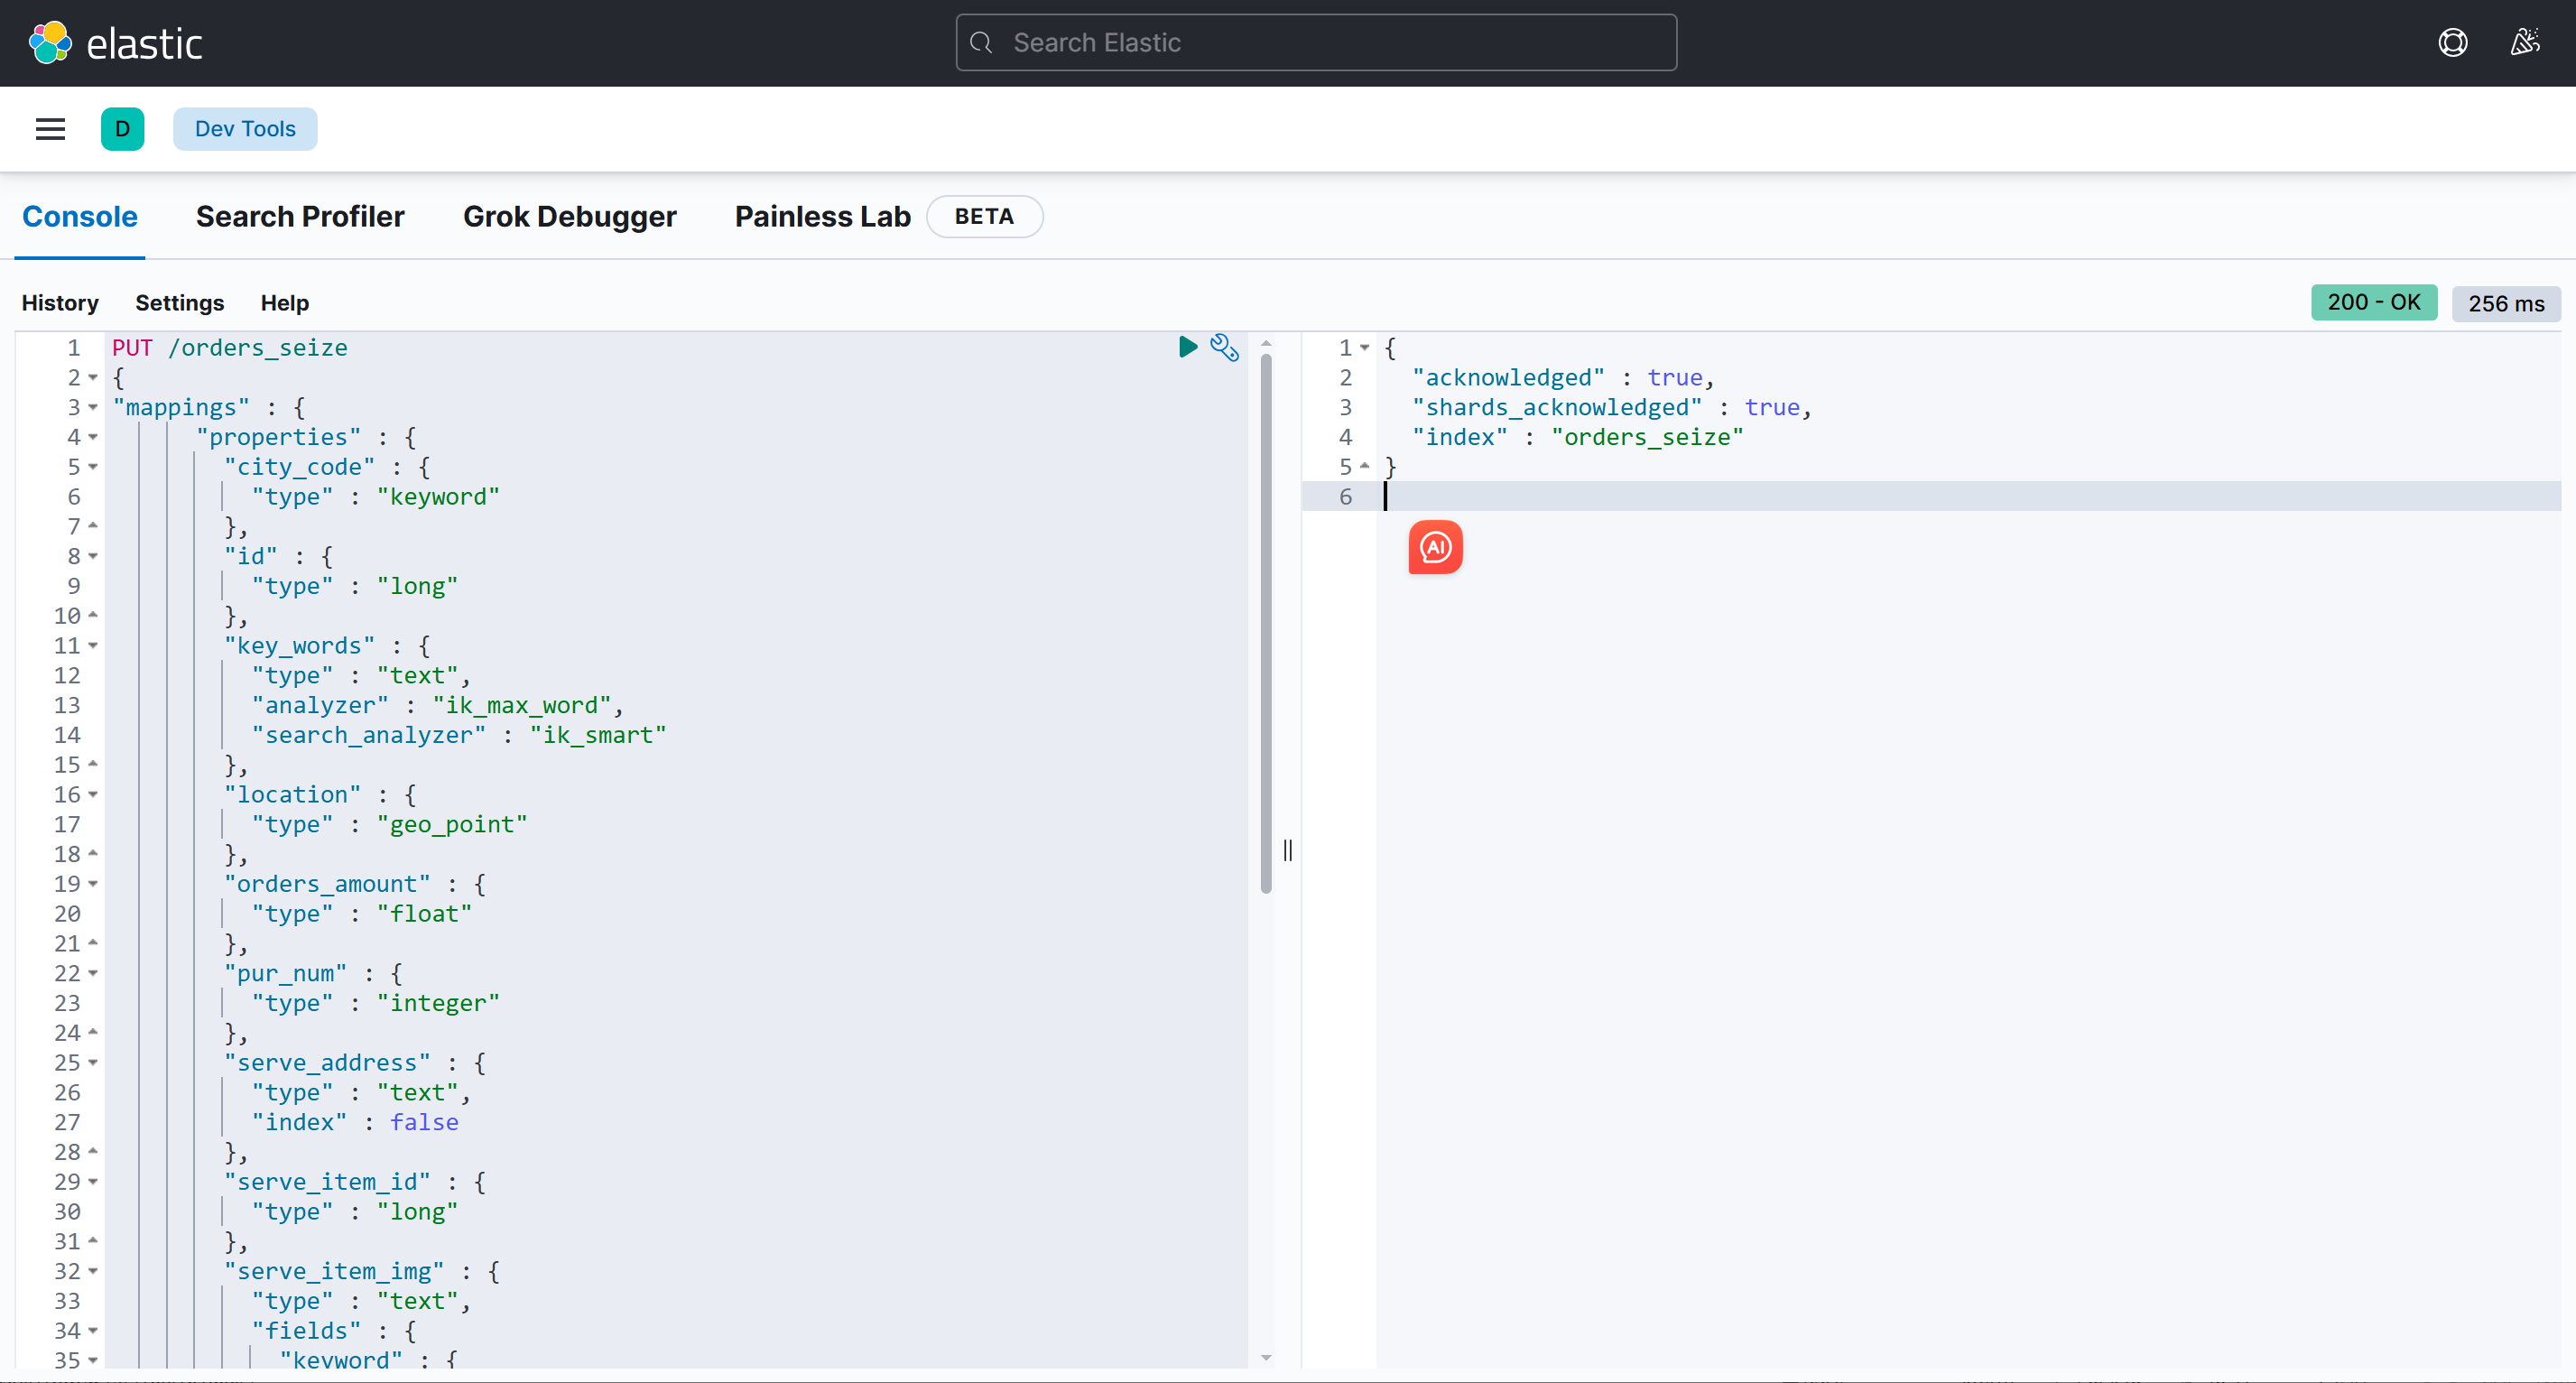The height and width of the screenshot is (1383, 2576).
Task: Open the help menu lifebuoy icon
Action: (x=2452, y=43)
